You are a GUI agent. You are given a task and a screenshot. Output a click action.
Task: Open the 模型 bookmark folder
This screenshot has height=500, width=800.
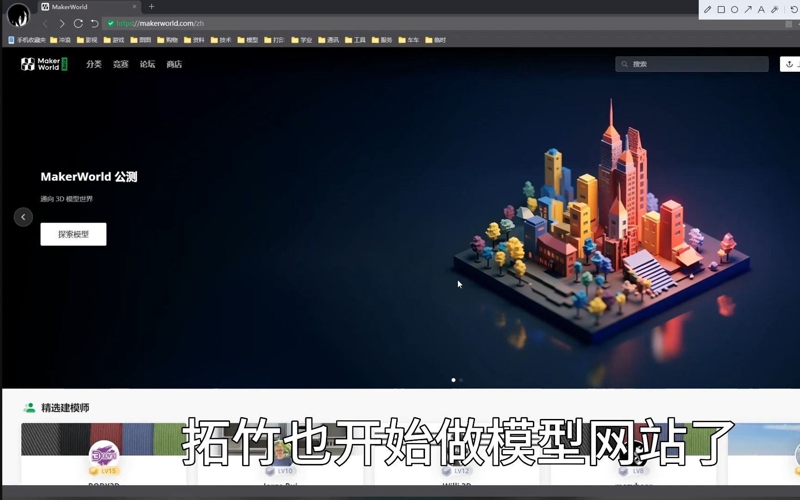[248, 40]
